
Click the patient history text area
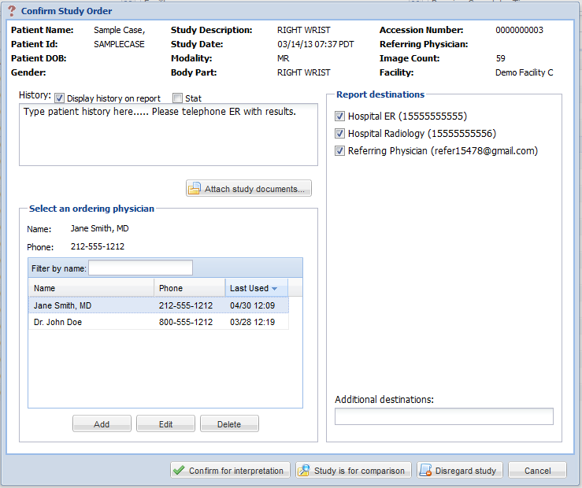(169, 135)
